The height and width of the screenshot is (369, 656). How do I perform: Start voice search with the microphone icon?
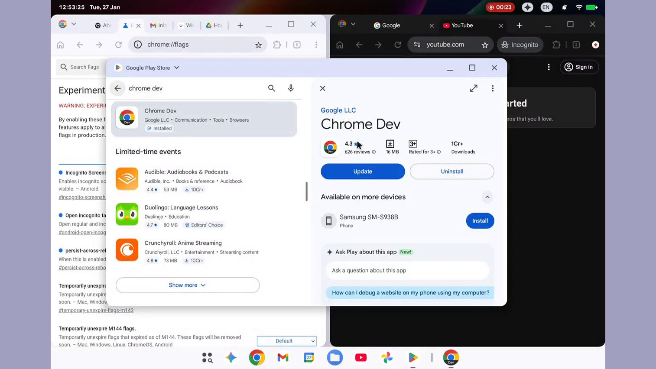(x=291, y=88)
